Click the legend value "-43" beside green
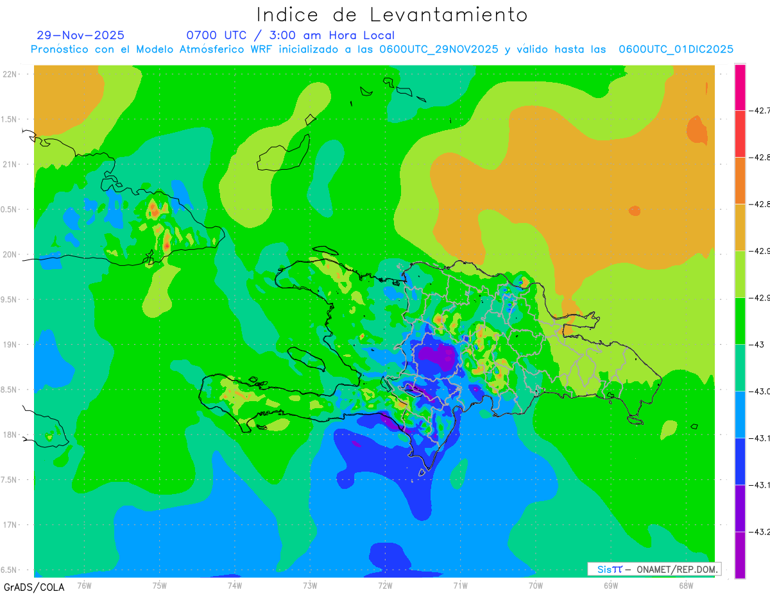 coord(757,345)
